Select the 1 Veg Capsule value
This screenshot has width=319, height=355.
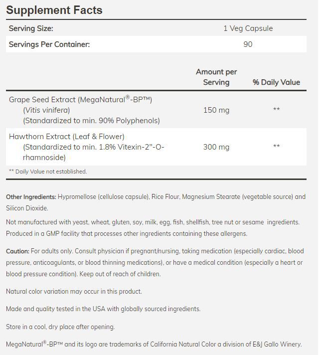click(x=248, y=28)
